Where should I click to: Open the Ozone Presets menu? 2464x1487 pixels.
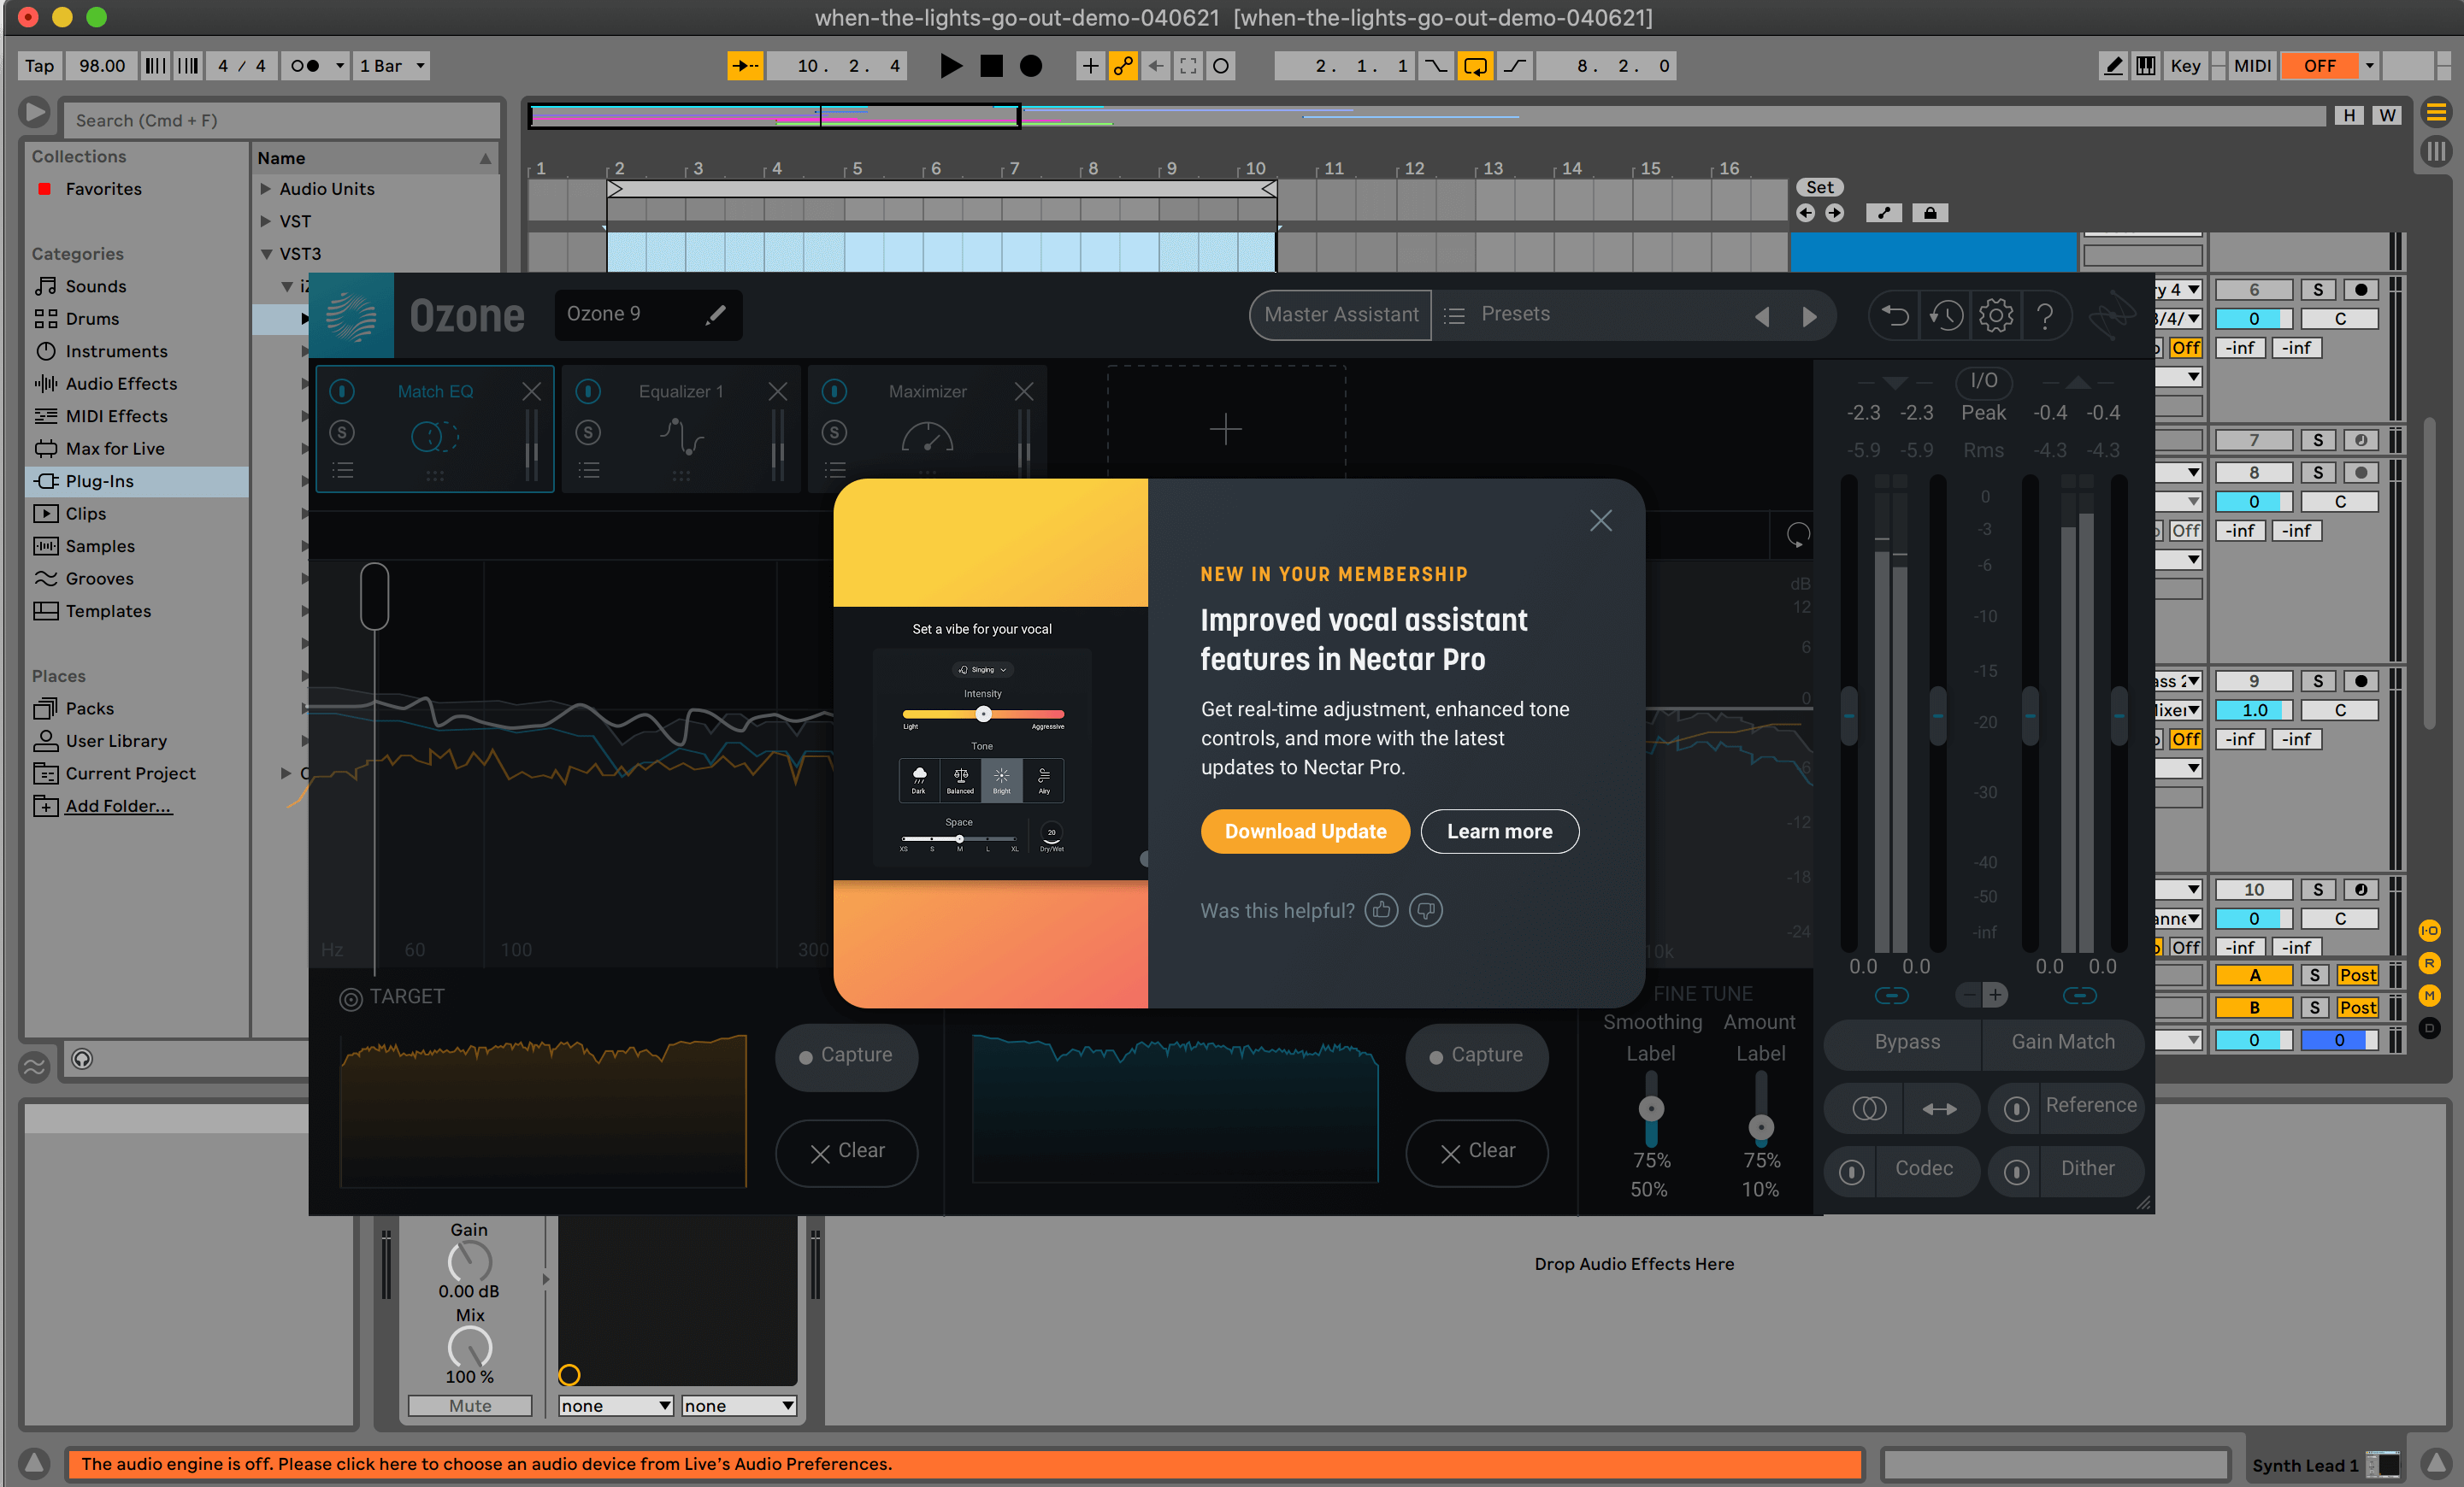click(x=1514, y=314)
